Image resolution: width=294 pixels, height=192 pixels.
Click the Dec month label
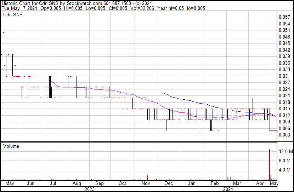click(169, 184)
